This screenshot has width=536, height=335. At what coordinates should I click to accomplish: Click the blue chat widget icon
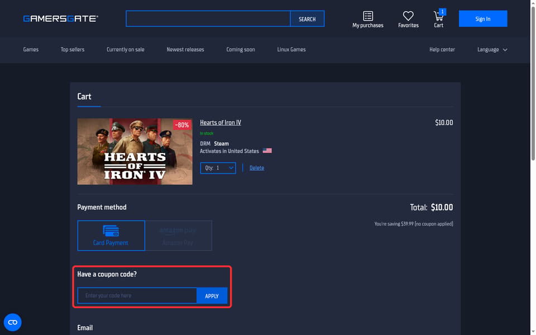click(13, 322)
